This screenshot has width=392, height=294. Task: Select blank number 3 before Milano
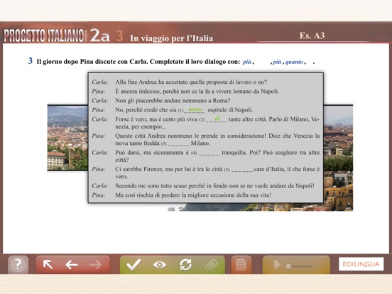pos(178,143)
